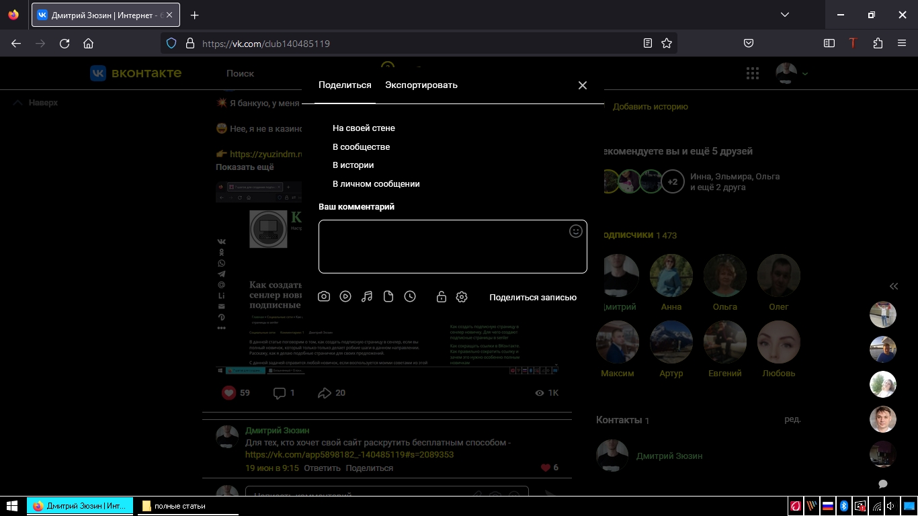The width and height of the screenshot is (918, 516).
Task: Attach music with the note icon
Action: [367, 296]
